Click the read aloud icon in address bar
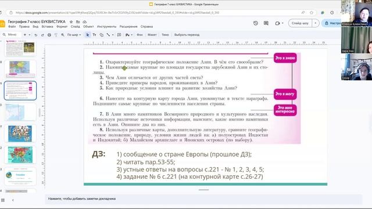 pos(303,13)
